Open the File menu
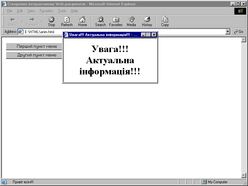The width and height of the screenshot is (248, 186). coord(10,11)
